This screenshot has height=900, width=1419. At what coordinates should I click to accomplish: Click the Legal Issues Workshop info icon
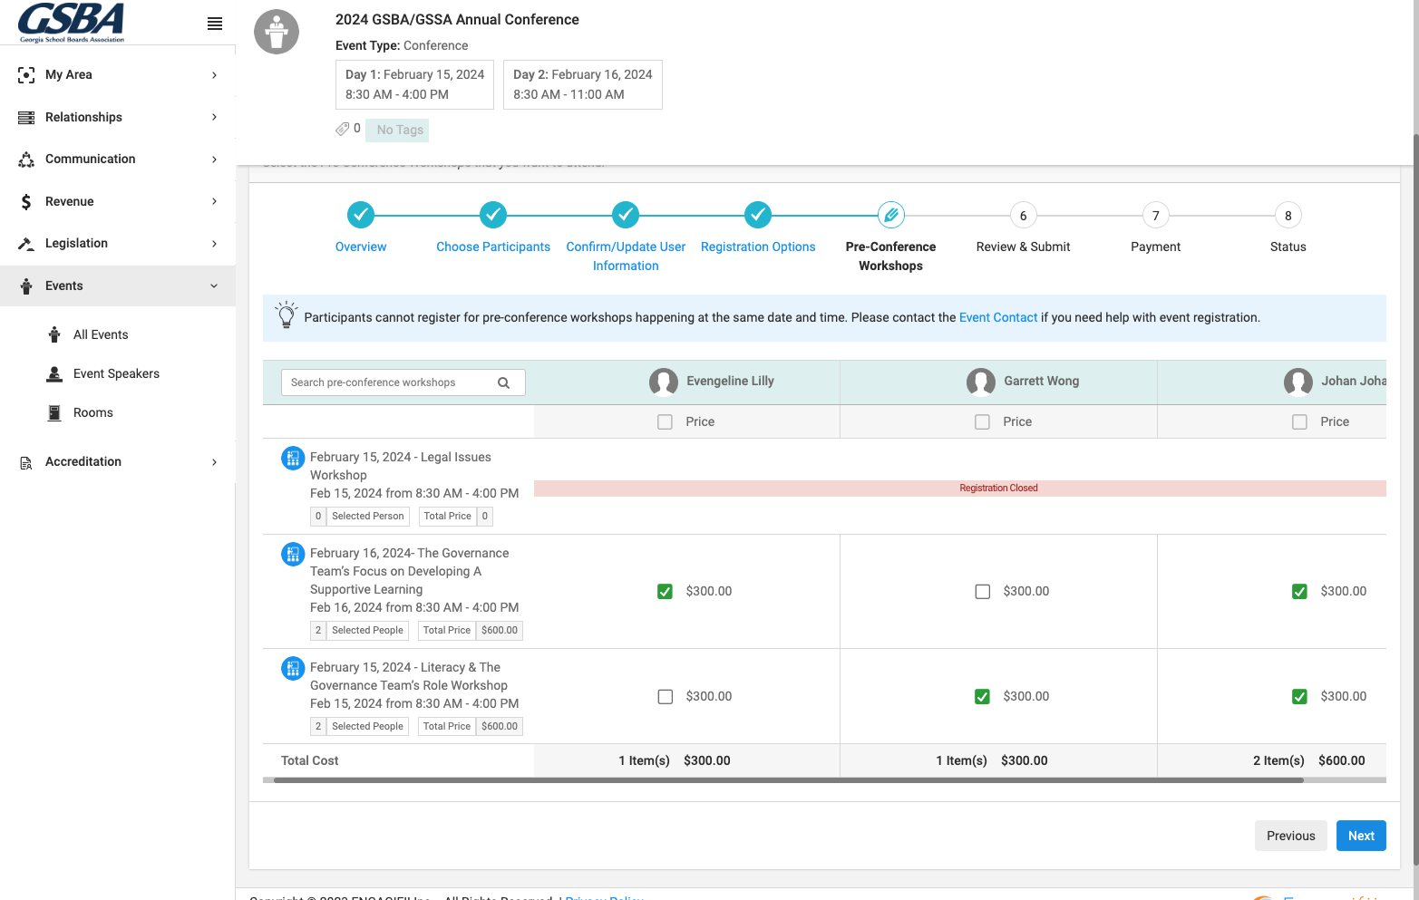pyautogui.click(x=293, y=459)
